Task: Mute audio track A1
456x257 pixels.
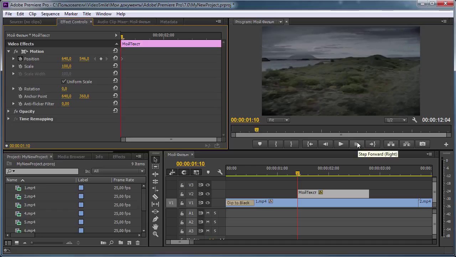Action: pos(208,213)
